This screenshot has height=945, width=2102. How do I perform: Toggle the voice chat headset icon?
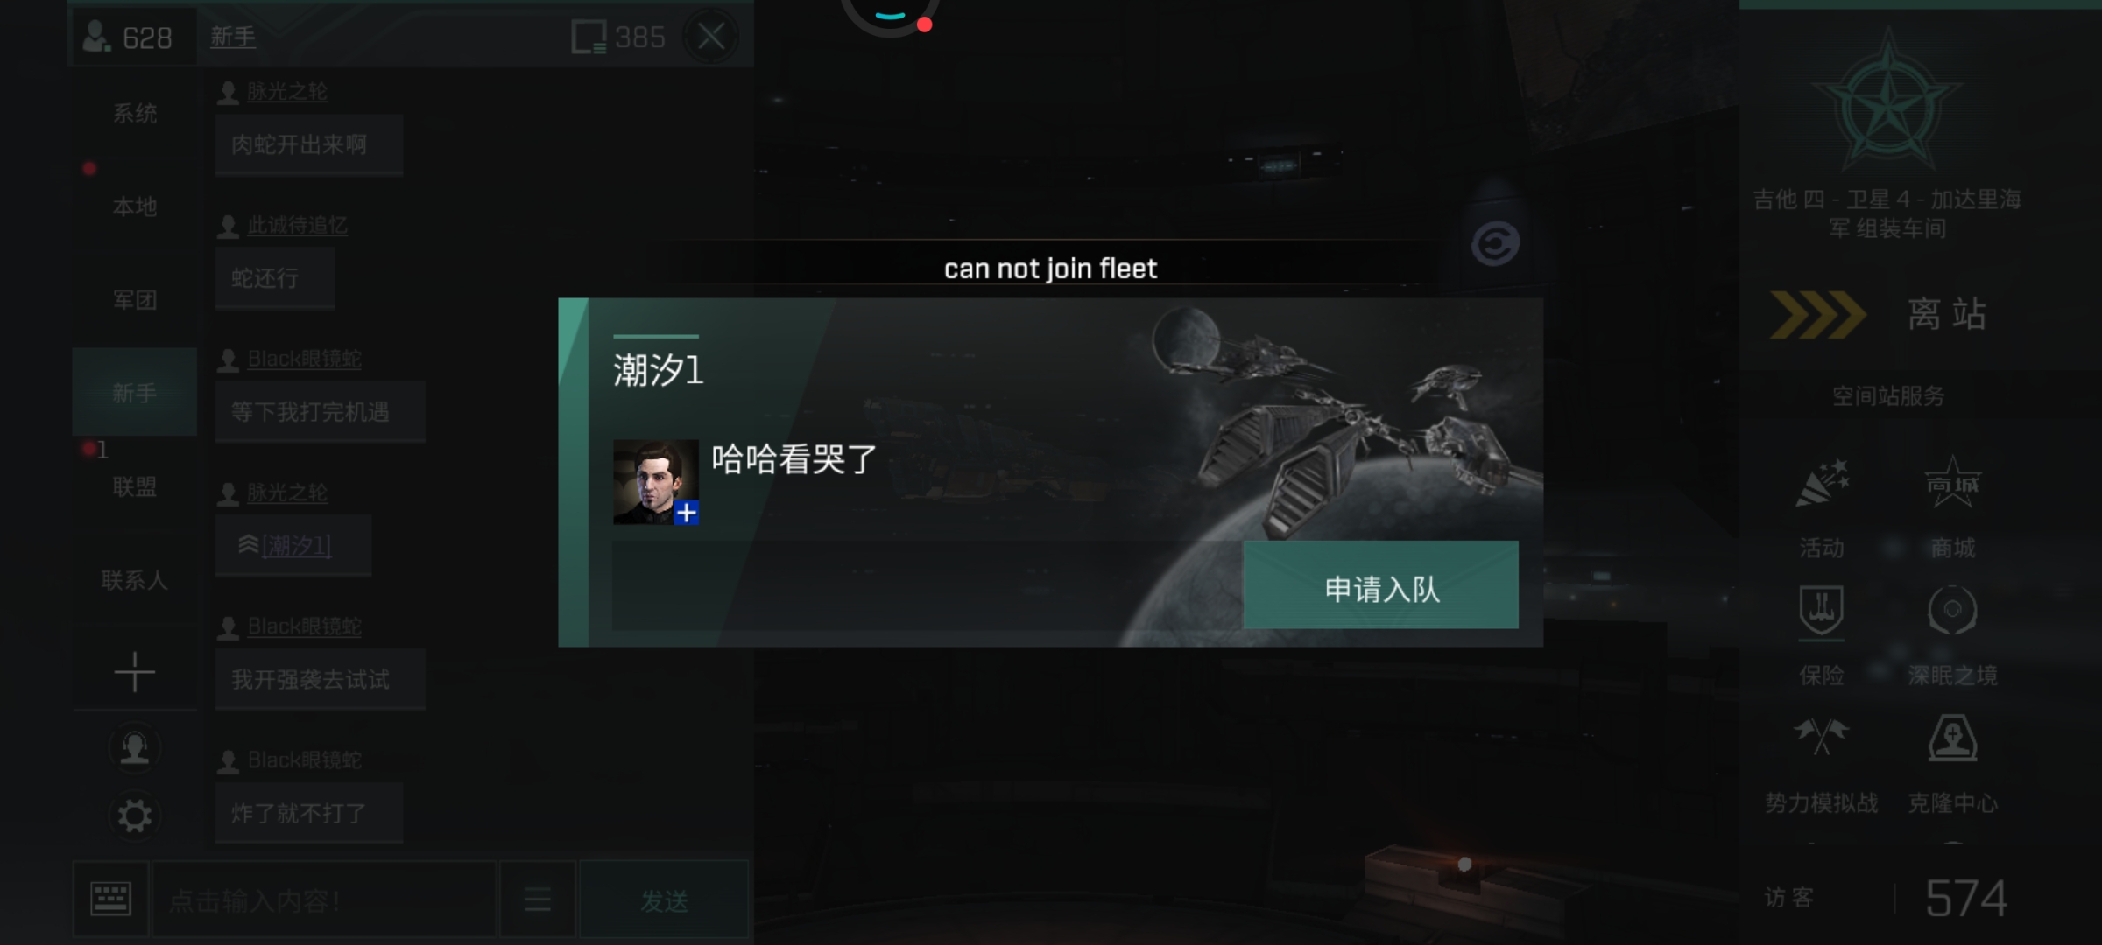135,748
